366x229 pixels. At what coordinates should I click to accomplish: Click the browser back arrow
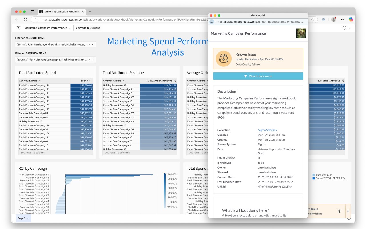[17, 19]
